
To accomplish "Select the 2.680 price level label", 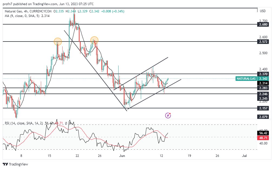I will [x=263, y=24].
